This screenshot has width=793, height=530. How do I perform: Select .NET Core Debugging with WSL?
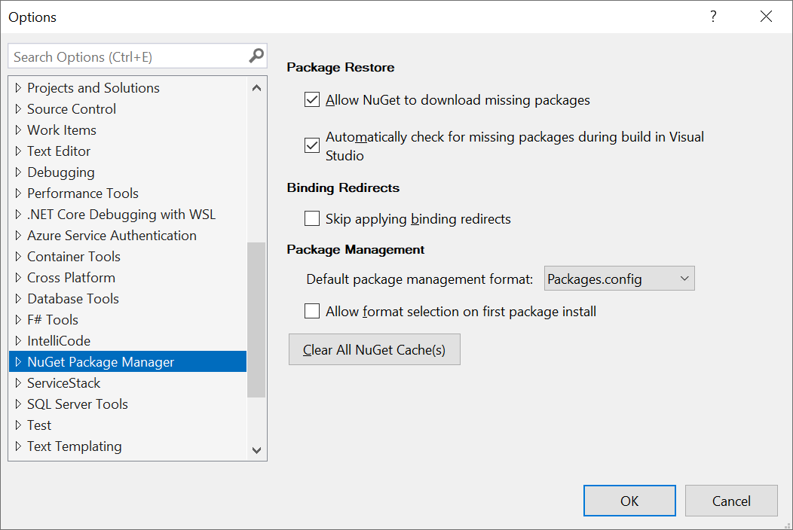121,215
